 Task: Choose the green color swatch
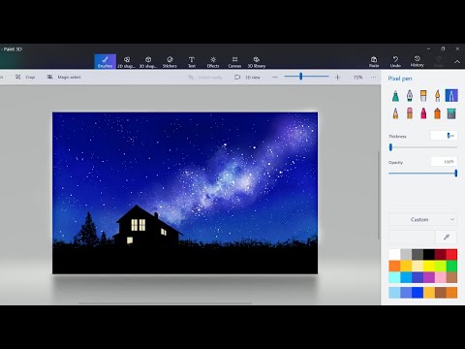click(x=451, y=266)
